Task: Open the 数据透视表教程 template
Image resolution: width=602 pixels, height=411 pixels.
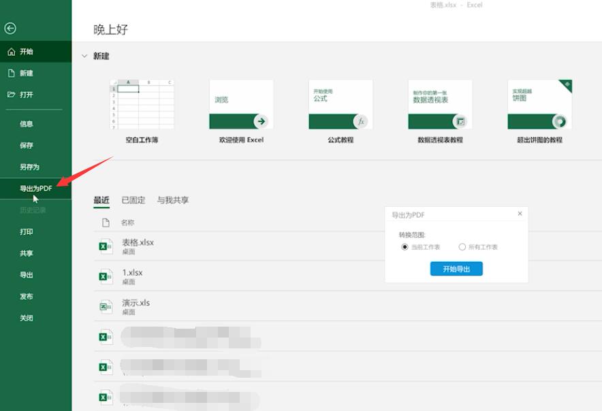Action: tap(440, 104)
